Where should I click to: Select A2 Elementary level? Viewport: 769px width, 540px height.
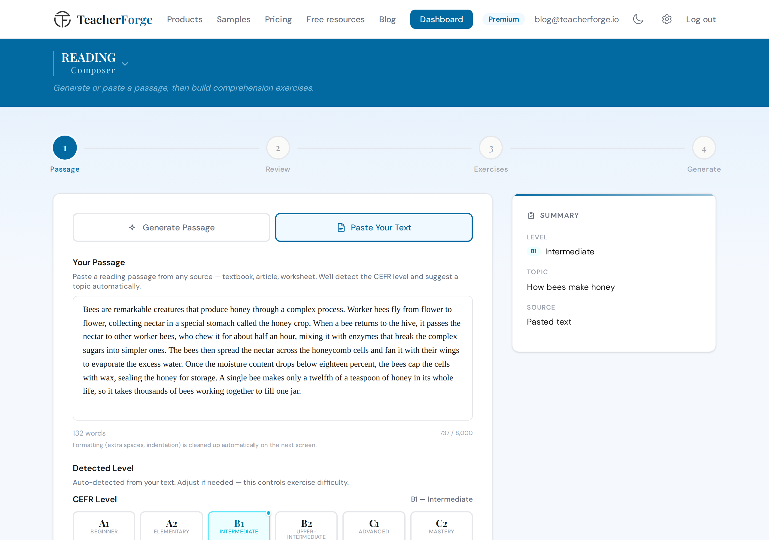tap(172, 526)
